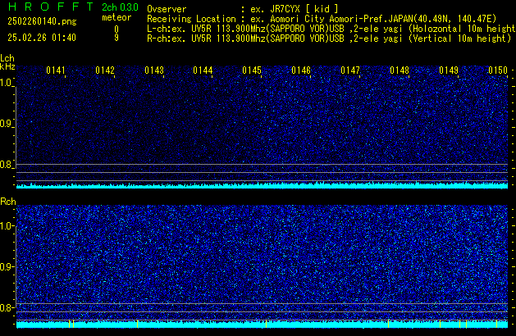Screen dimensions: 516x336
Task: Click the file name 2502260140.png
Action: 42,21
